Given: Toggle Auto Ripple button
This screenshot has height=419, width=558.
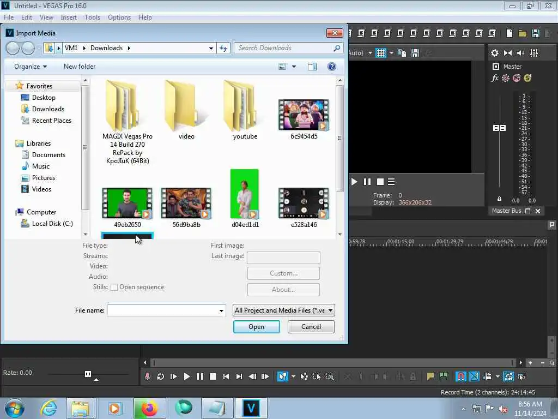Looking at the screenshot, I should pos(488,376).
